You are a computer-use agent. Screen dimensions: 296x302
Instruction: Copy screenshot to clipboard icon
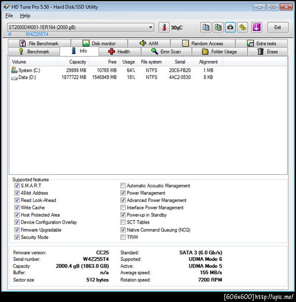(x=218, y=27)
